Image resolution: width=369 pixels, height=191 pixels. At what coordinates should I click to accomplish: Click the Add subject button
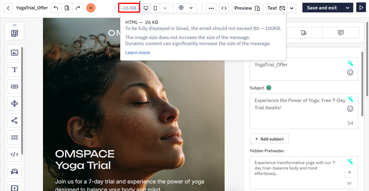coord(269,139)
